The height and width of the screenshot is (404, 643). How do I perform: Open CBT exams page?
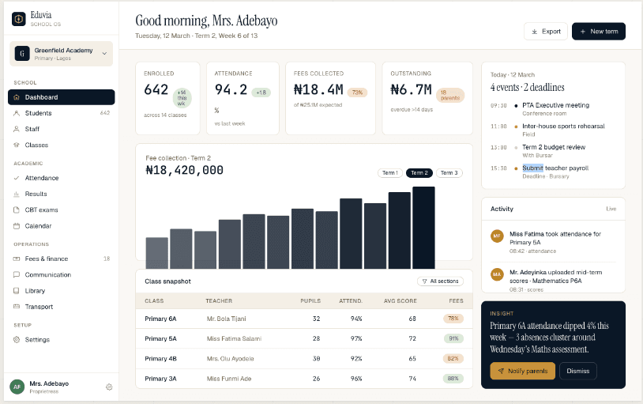[61, 210]
